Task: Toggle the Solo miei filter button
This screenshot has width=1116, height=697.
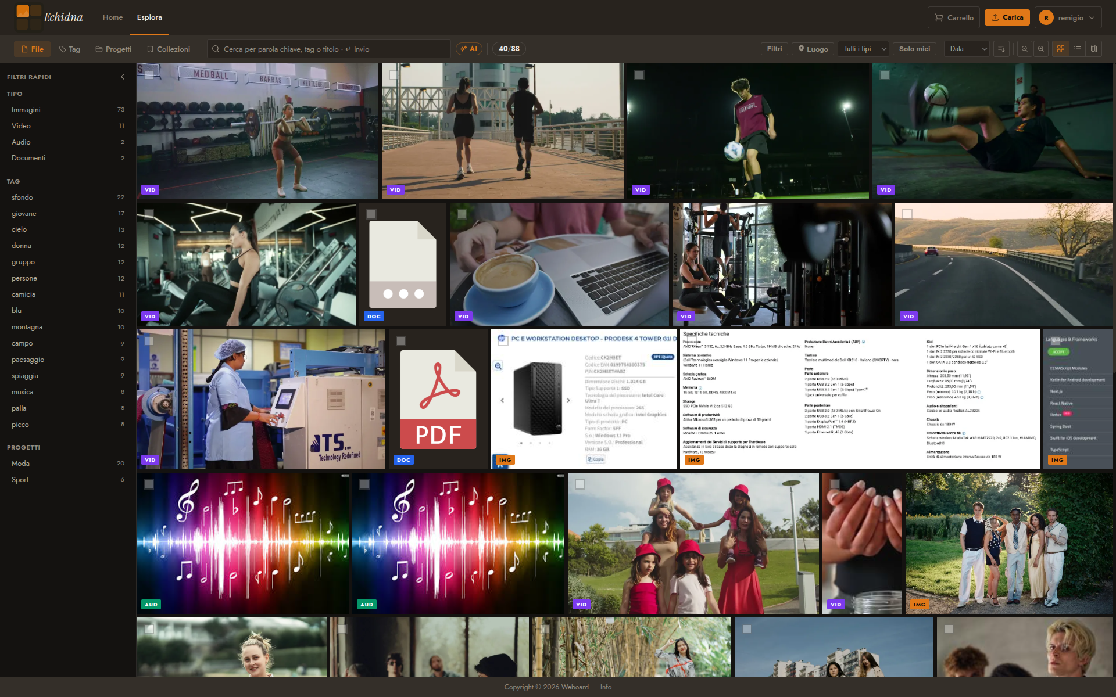Action: (x=914, y=49)
